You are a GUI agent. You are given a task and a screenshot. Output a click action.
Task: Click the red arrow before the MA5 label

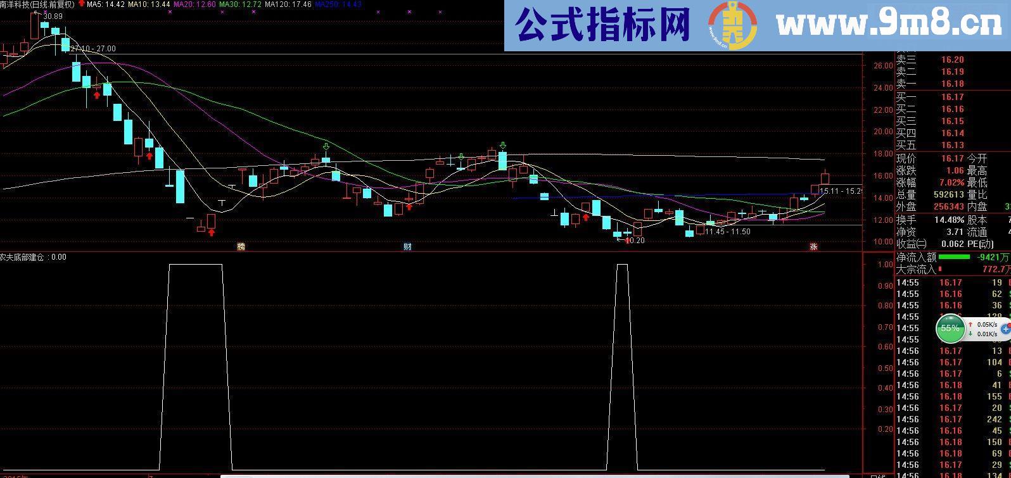(x=82, y=4)
